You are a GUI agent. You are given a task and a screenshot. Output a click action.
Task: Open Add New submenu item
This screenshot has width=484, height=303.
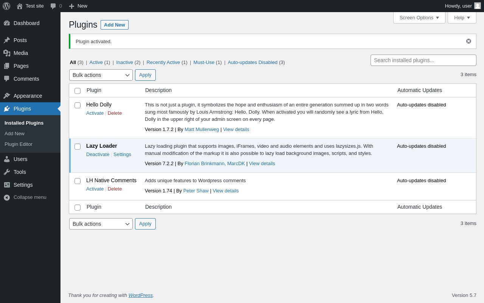click(14, 134)
